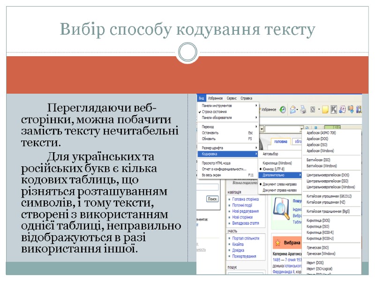
Task: Select Арабская (ISO) encoding
Action: pyautogui.click(x=331, y=145)
